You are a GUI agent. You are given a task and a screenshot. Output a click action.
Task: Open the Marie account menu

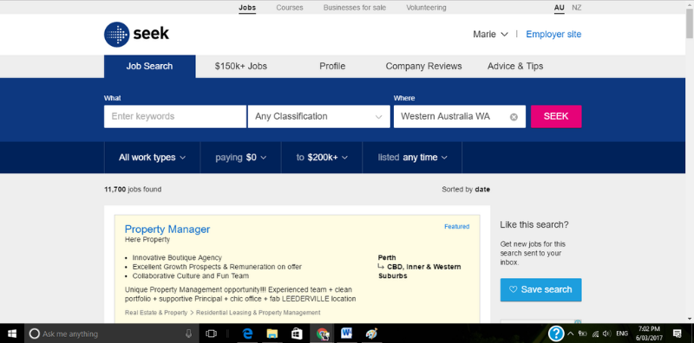(490, 34)
